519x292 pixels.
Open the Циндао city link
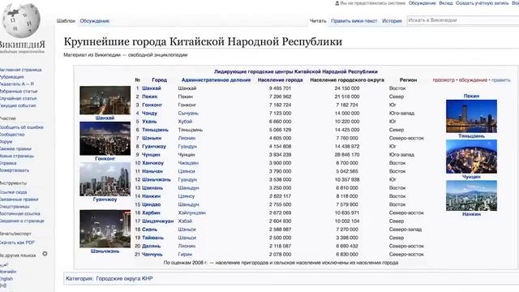click(x=152, y=204)
